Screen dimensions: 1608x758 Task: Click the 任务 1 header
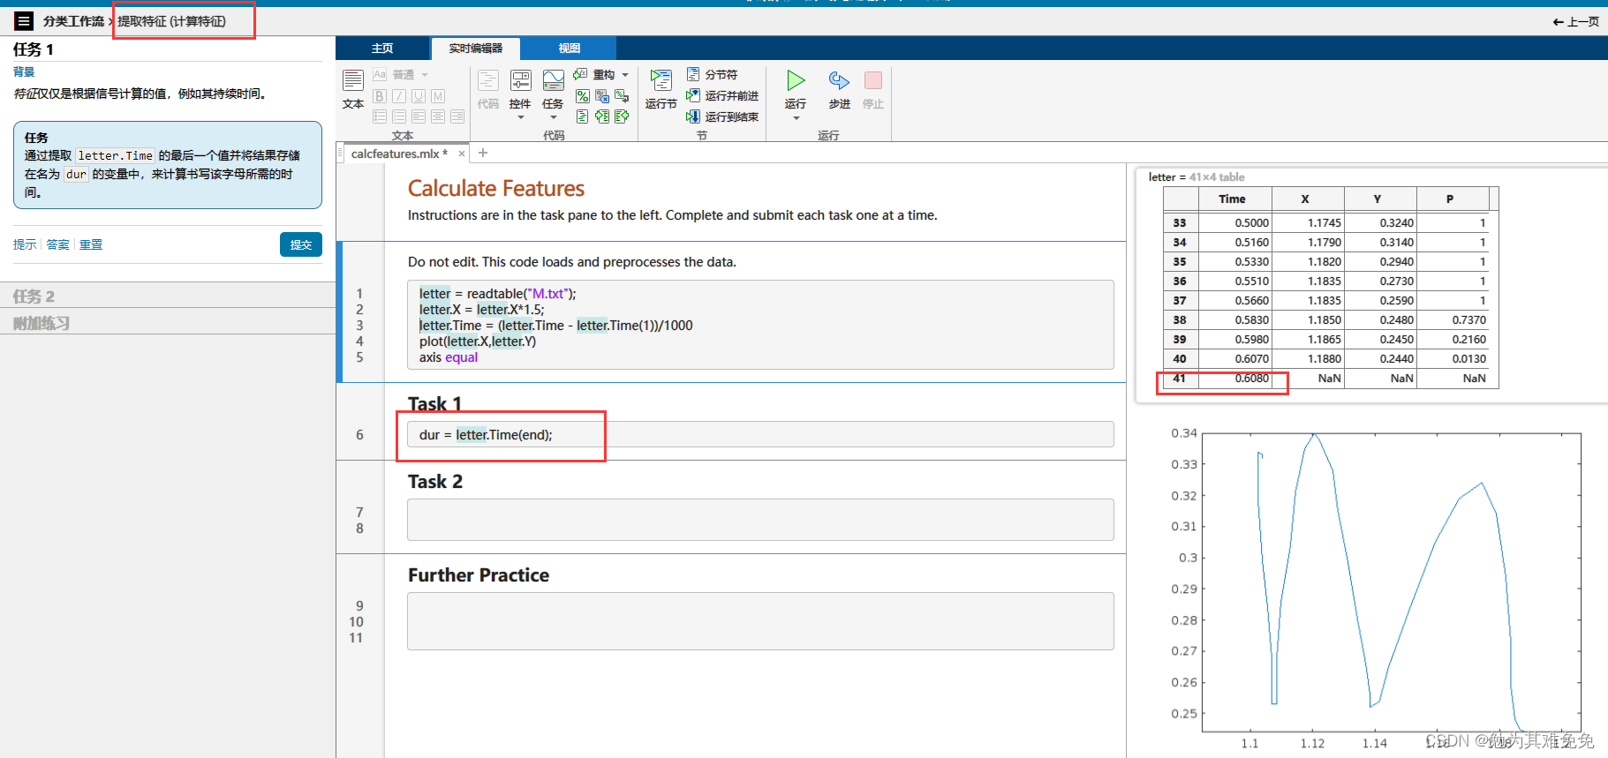pyautogui.click(x=34, y=49)
